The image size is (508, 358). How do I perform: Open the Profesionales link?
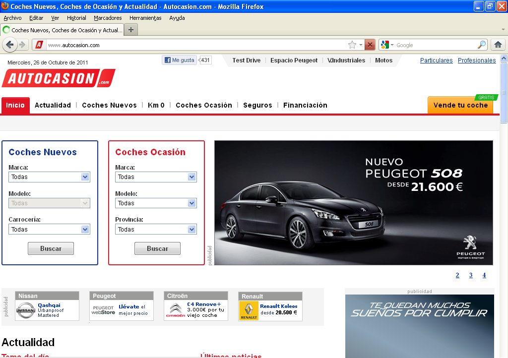click(x=477, y=60)
